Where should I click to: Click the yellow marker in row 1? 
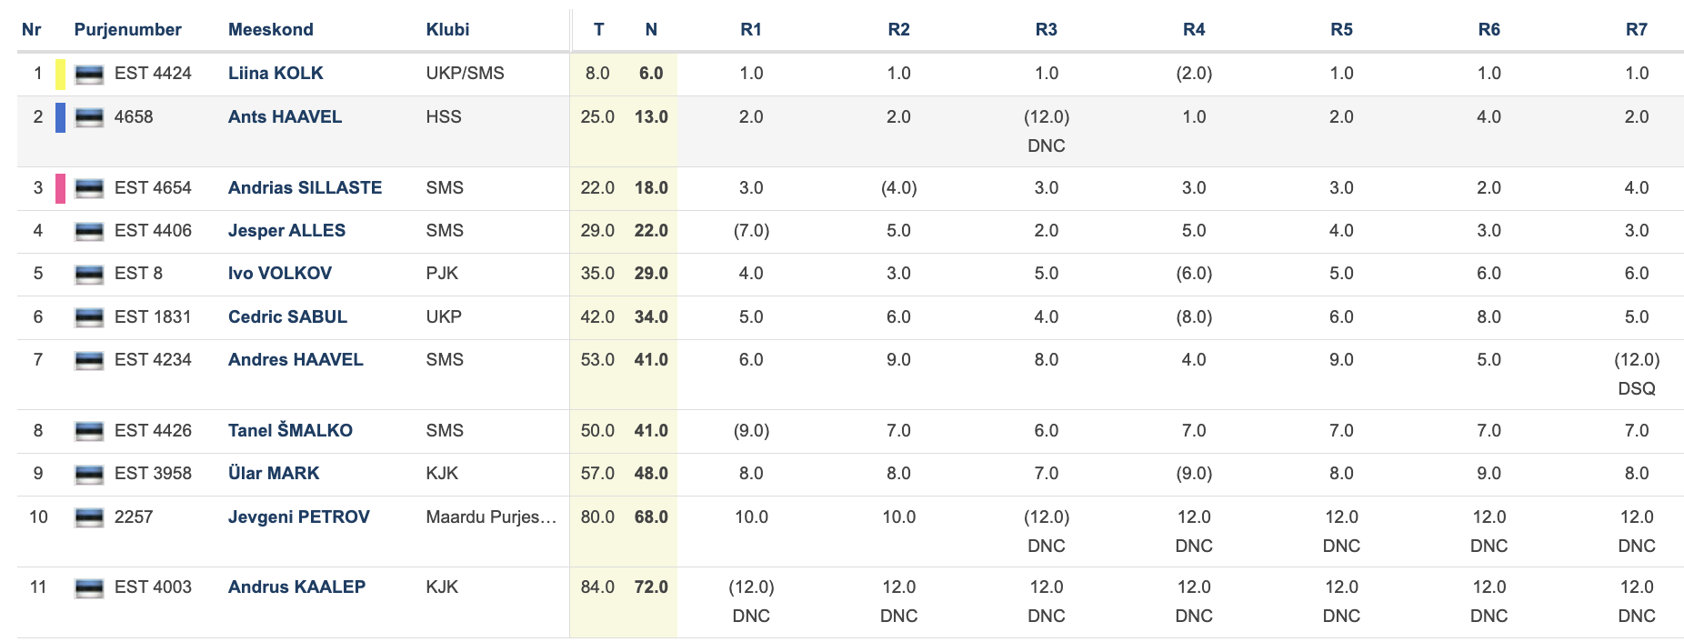(60, 75)
